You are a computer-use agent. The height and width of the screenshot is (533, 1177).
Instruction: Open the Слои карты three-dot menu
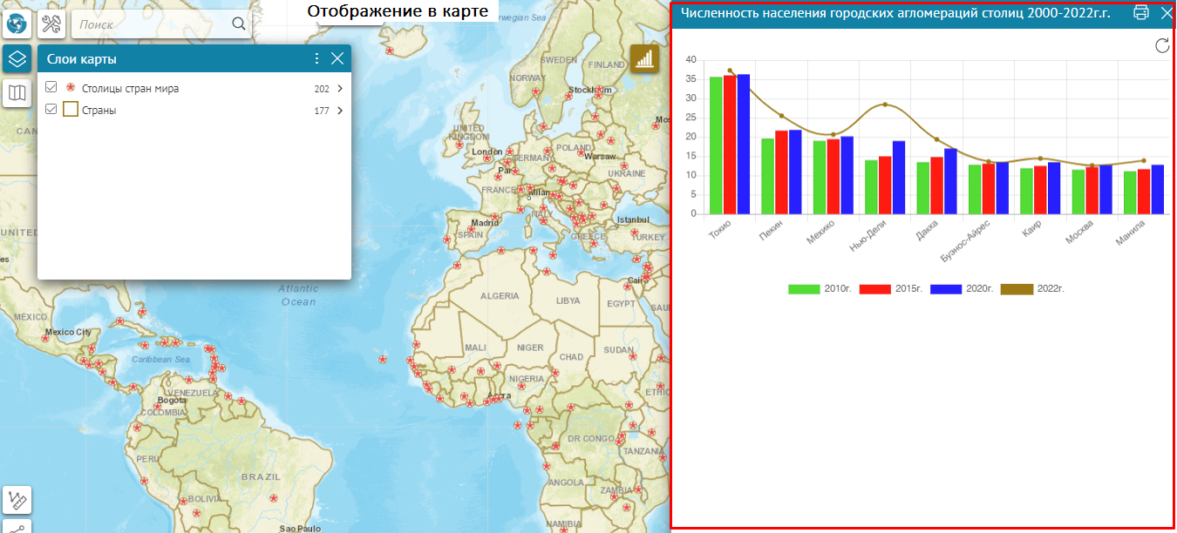pos(317,59)
